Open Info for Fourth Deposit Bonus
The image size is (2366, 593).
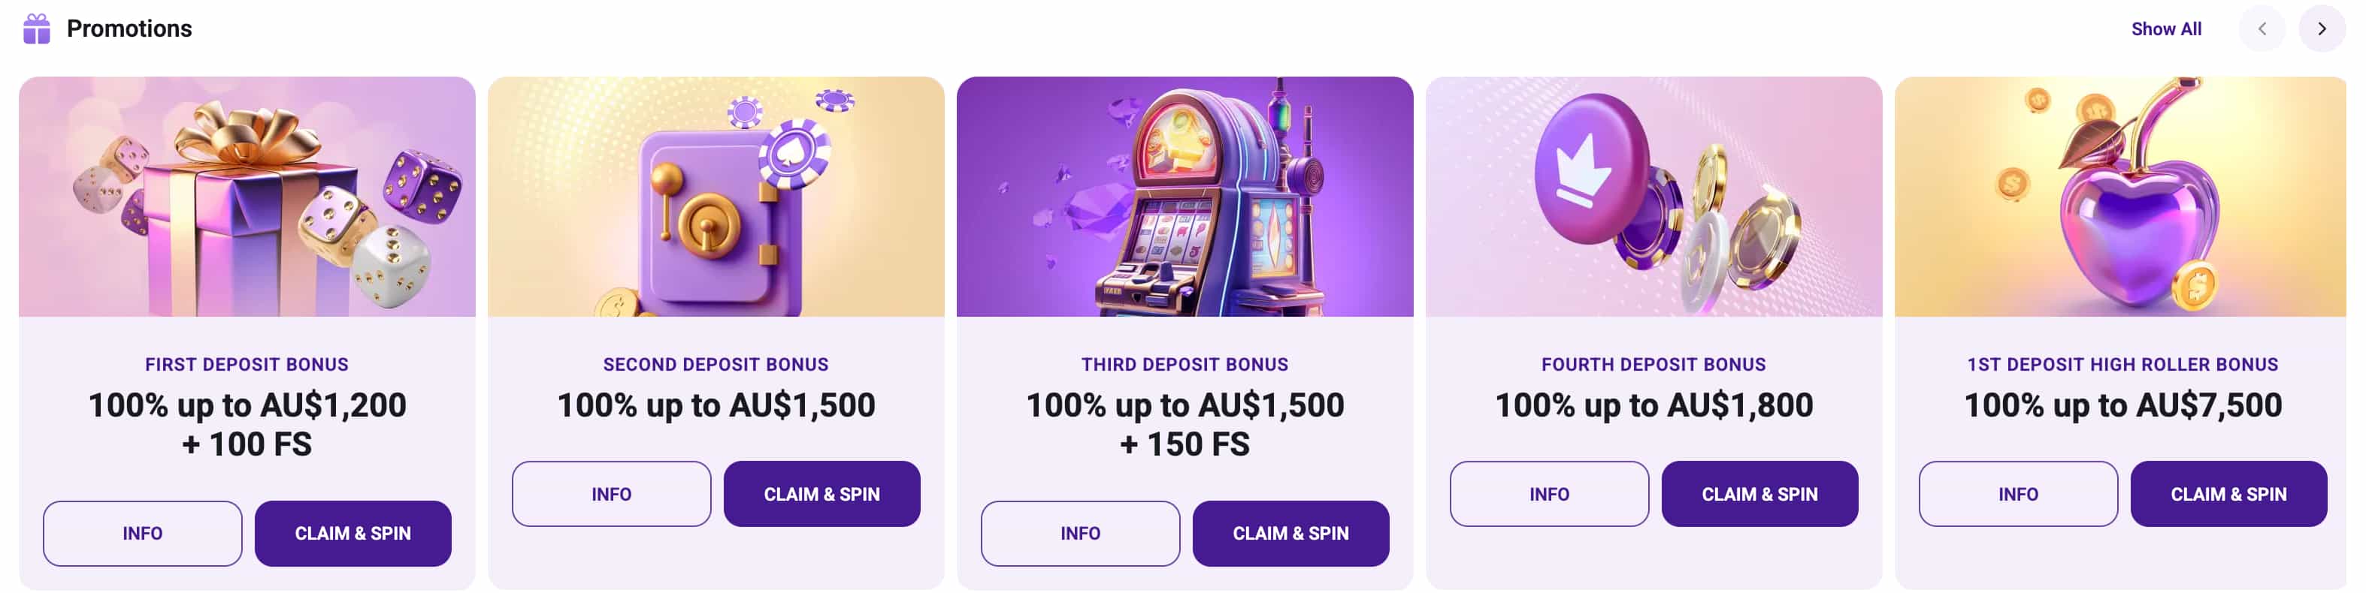(1550, 493)
